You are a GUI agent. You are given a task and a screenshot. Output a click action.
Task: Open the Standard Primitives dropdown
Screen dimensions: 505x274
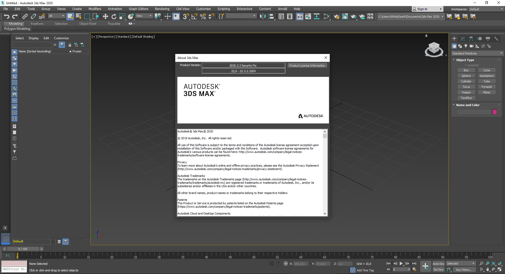pyautogui.click(x=477, y=53)
